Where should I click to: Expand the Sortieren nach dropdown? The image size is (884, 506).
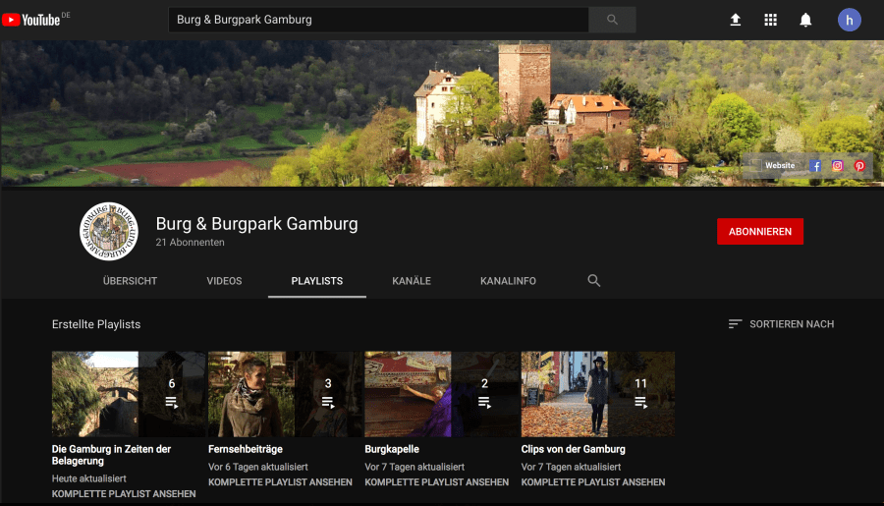[x=781, y=324]
